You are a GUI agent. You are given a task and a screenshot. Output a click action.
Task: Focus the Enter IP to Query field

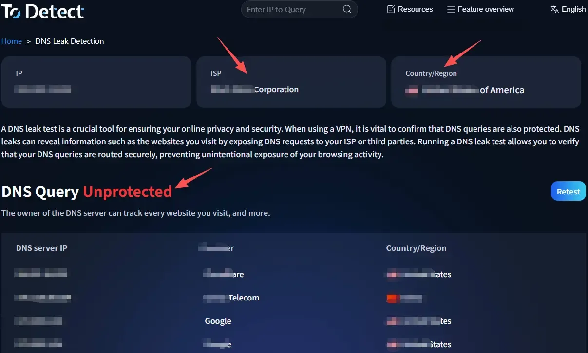click(292, 9)
